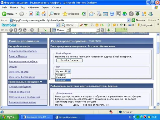Toggle the Пол gender combo box arrow
The image size is (160, 120).
[x=69, y=71]
